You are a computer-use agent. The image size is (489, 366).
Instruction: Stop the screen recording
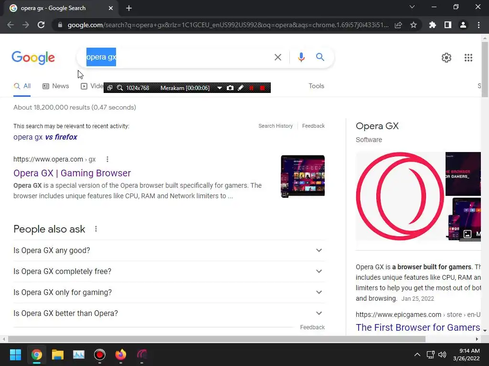(262, 88)
